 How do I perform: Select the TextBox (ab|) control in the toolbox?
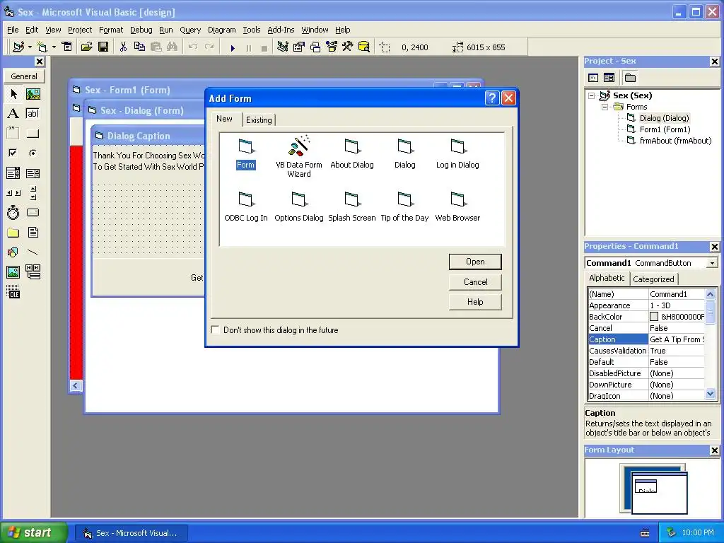(33, 114)
